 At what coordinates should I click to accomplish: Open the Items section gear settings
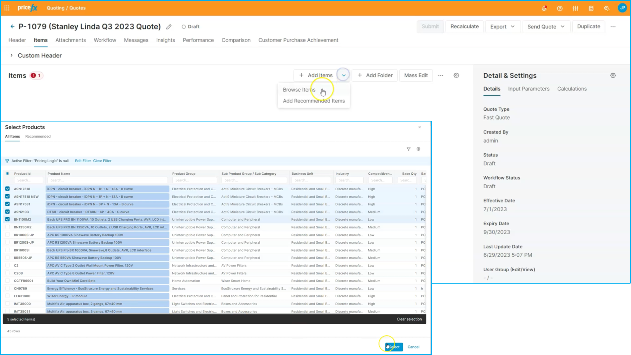[x=456, y=75]
